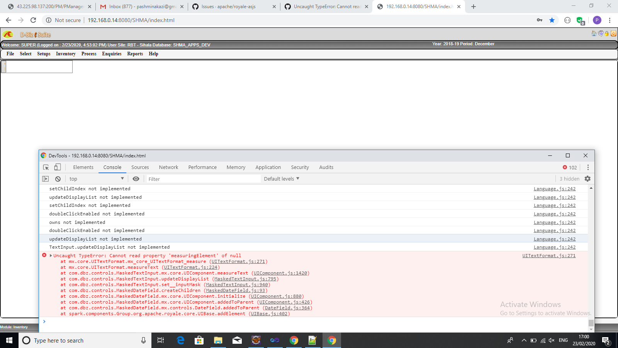Open the green shield extension
This screenshot has height=348, width=618.
coord(580,20)
